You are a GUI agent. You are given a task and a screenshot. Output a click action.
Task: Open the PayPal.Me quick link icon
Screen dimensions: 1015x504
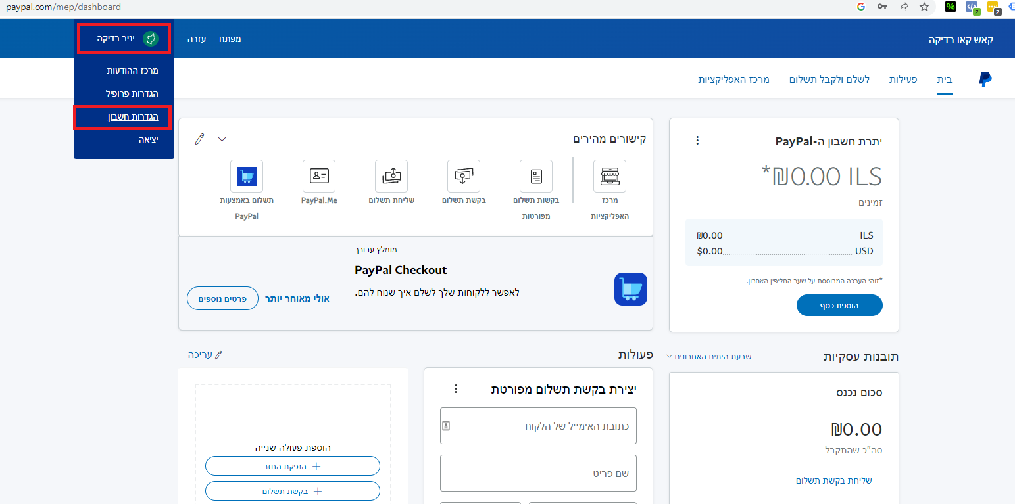coord(319,175)
